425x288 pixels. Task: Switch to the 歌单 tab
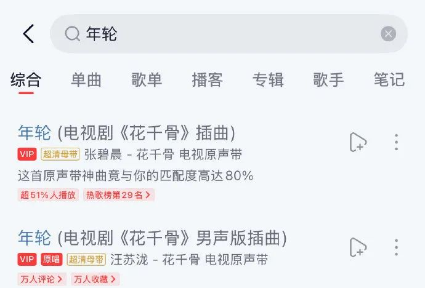[x=147, y=79]
